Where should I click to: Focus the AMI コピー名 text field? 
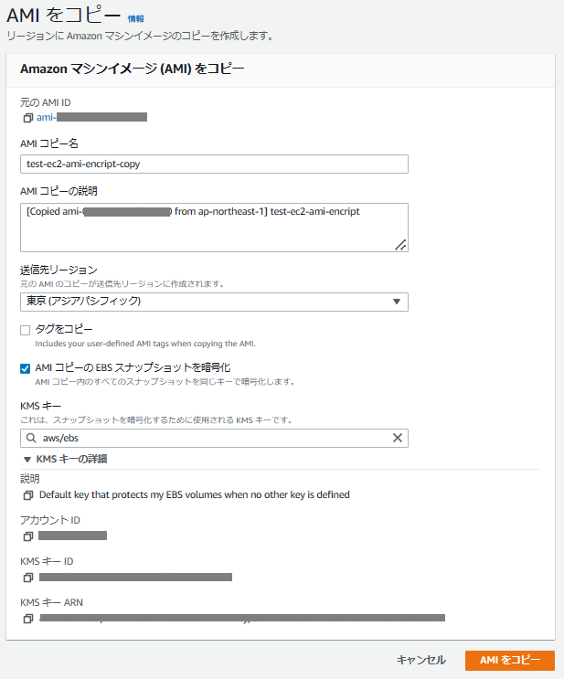[x=214, y=164]
